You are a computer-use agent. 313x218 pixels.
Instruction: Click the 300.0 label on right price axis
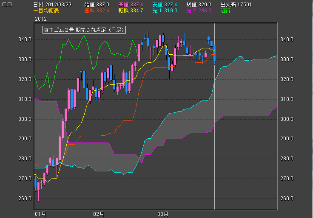click(x=288, y=119)
